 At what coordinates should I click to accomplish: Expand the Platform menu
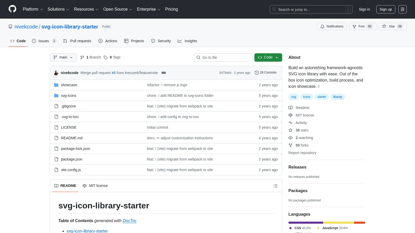point(33,9)
